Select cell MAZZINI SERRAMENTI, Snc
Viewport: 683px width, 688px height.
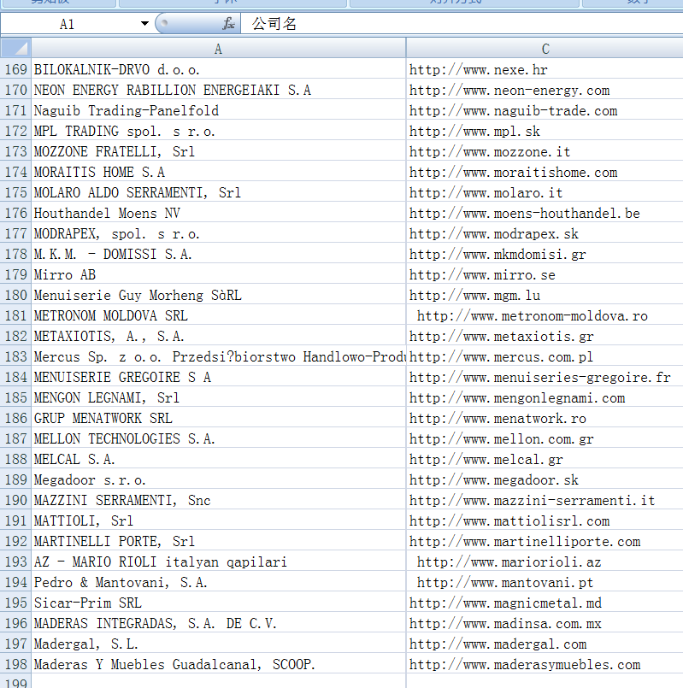(219, 500)
